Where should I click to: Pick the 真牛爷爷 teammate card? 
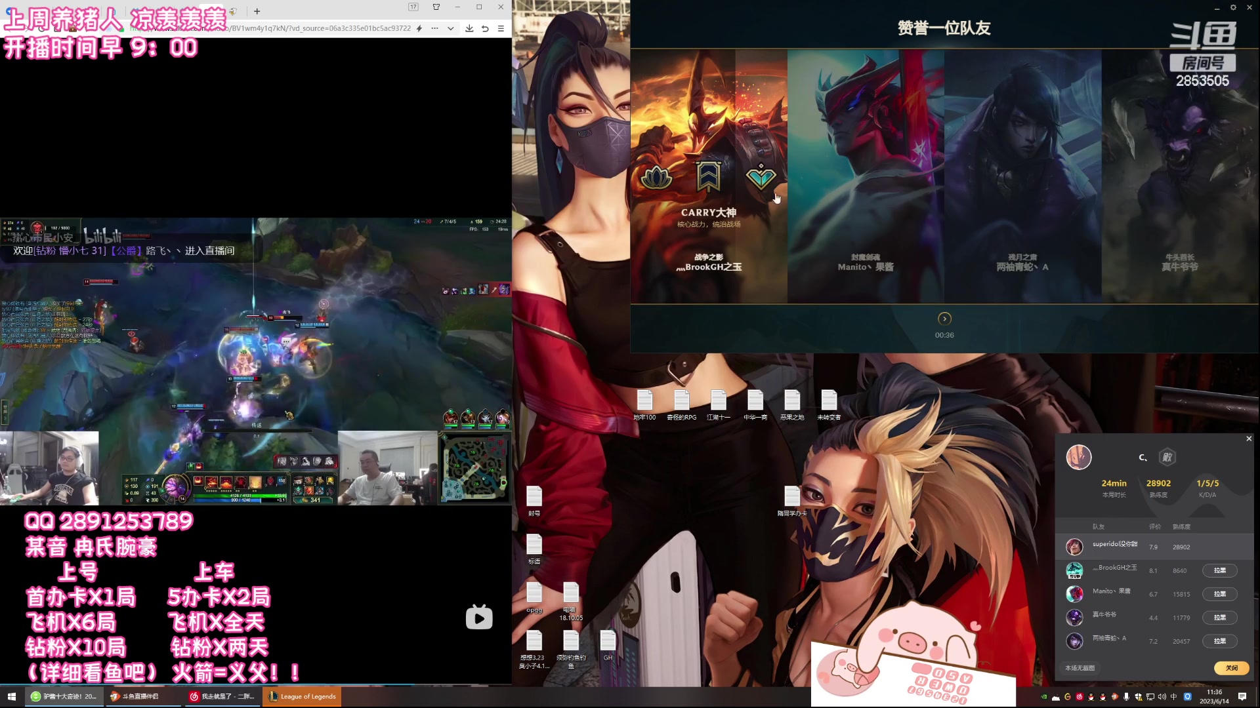point(1180,177)
